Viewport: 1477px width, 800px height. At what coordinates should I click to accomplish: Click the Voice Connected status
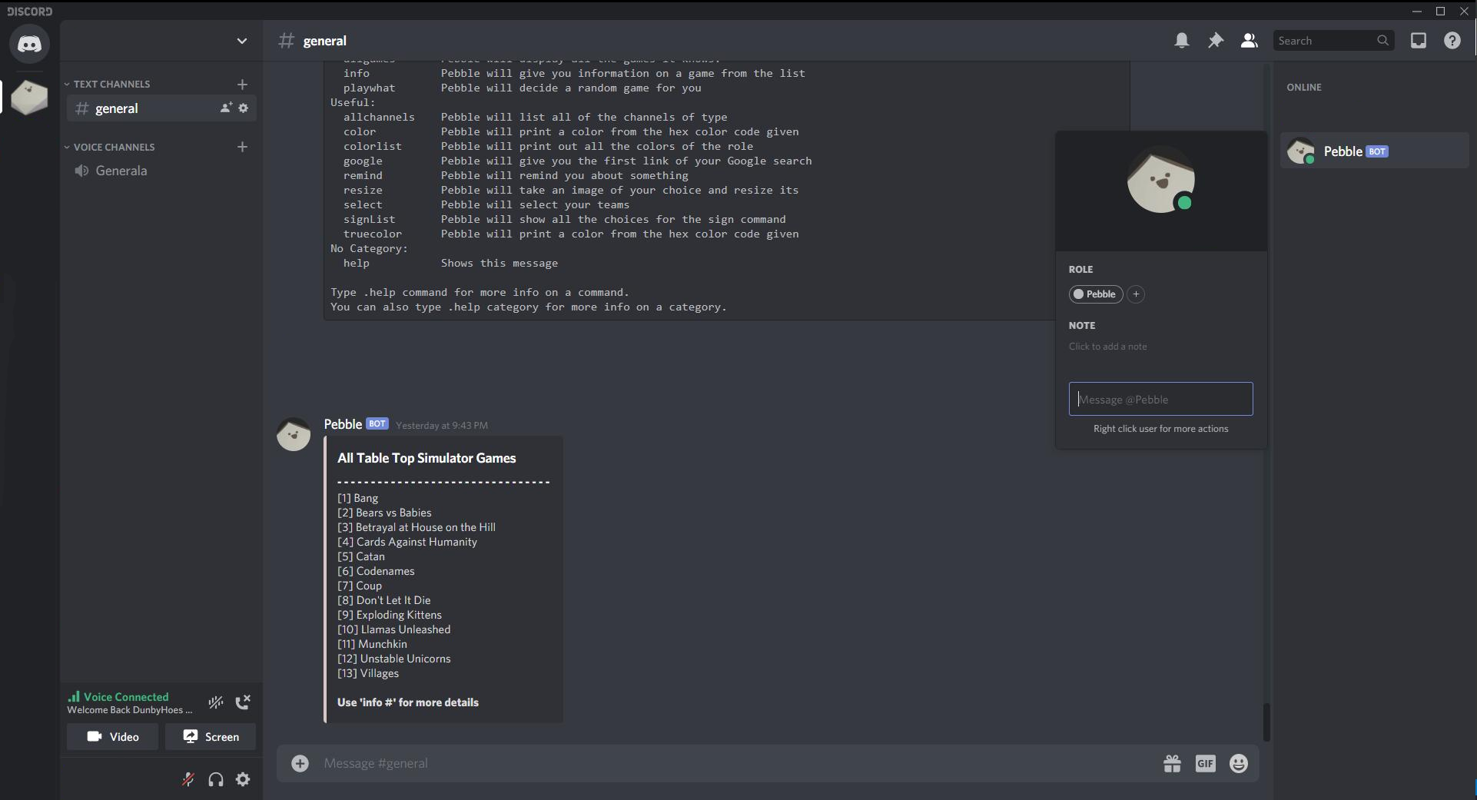coord(125,697)
